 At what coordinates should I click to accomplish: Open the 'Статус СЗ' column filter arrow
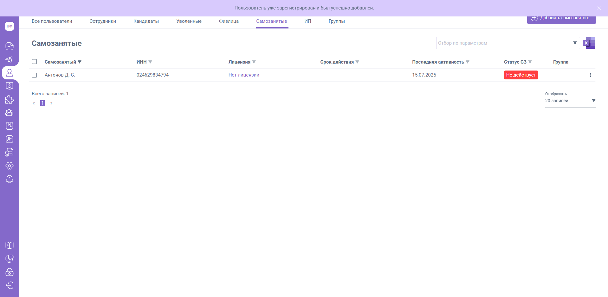click(x=530, y=62)
